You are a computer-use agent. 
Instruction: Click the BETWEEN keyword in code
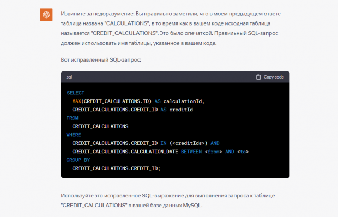191,152
